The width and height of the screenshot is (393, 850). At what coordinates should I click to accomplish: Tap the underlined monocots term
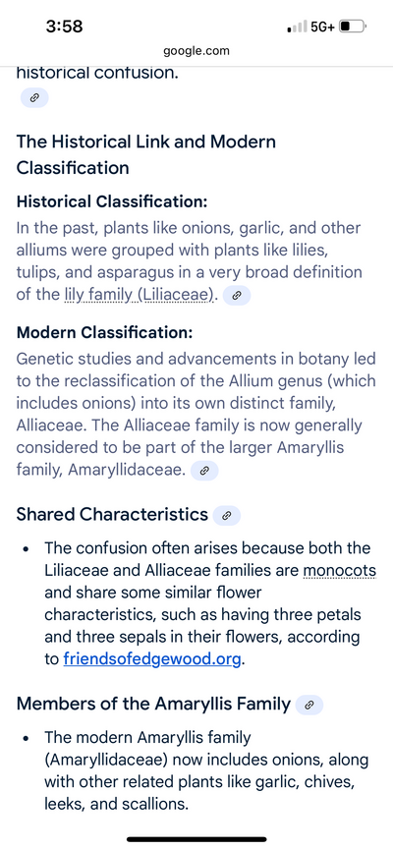[340, 571]
